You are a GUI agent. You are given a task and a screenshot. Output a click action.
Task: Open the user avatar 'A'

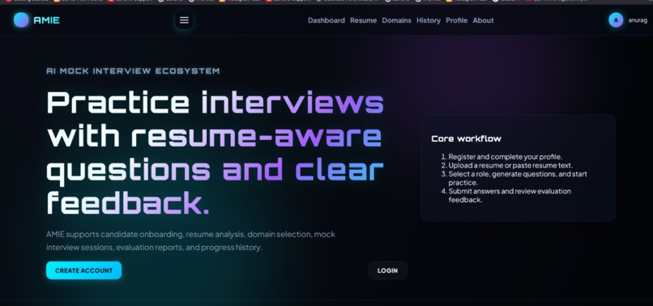[x=616, y=20]
